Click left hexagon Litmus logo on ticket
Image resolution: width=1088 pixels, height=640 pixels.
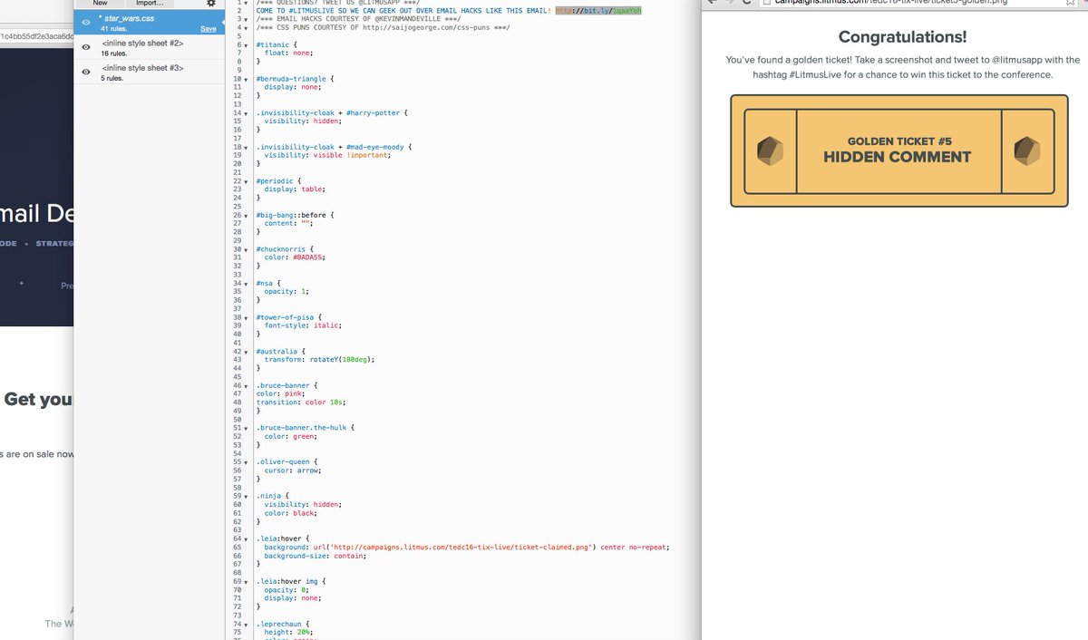(770, 151)
